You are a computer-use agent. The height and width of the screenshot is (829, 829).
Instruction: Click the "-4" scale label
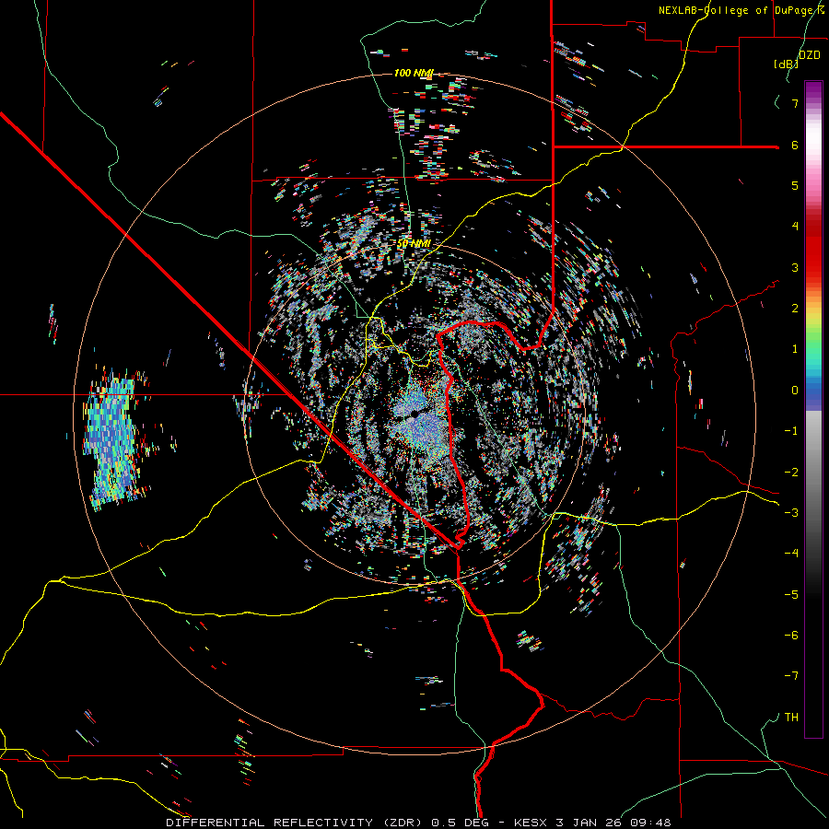[x=791, y=554]
